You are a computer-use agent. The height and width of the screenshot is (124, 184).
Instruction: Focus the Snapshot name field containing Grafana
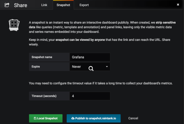point(90,57)
